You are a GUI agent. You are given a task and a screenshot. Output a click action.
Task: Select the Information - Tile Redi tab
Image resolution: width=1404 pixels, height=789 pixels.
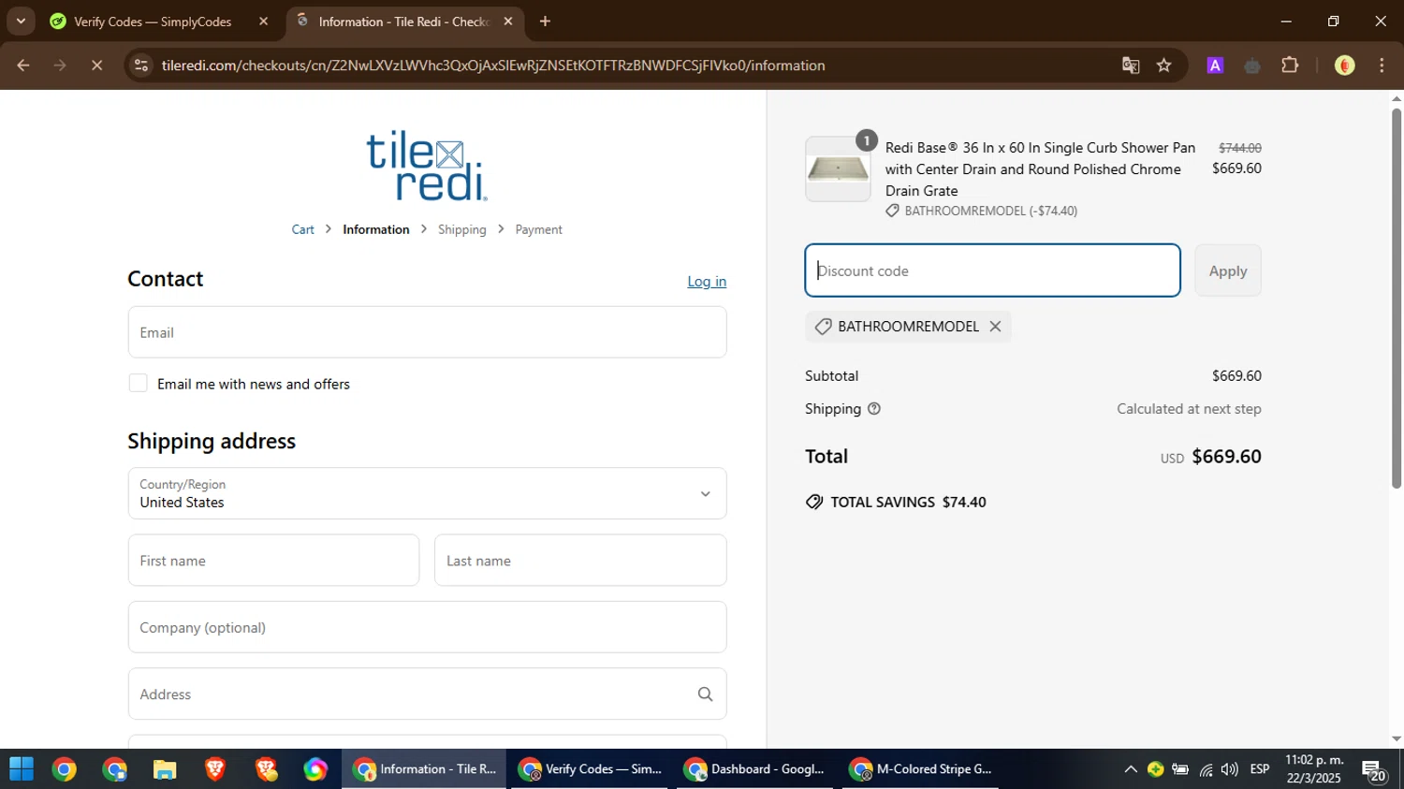click(403, 22)
